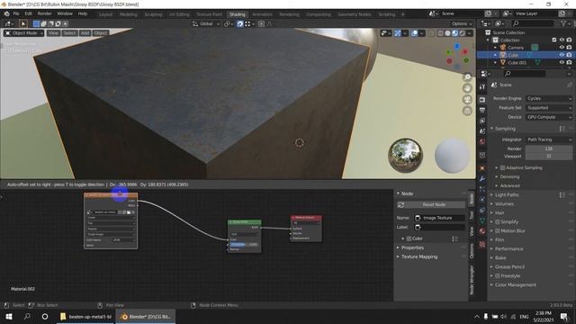The width and height of the screenshot is (576, 324).
Task: Disable Cube in renders camera icon
Action: coord(569,55)
